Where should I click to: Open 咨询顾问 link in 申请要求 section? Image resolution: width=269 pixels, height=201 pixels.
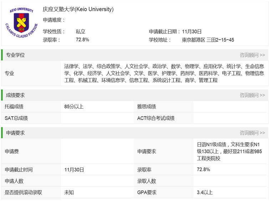252,133
